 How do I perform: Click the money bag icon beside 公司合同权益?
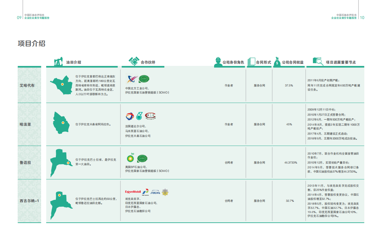tap(277, 62)
